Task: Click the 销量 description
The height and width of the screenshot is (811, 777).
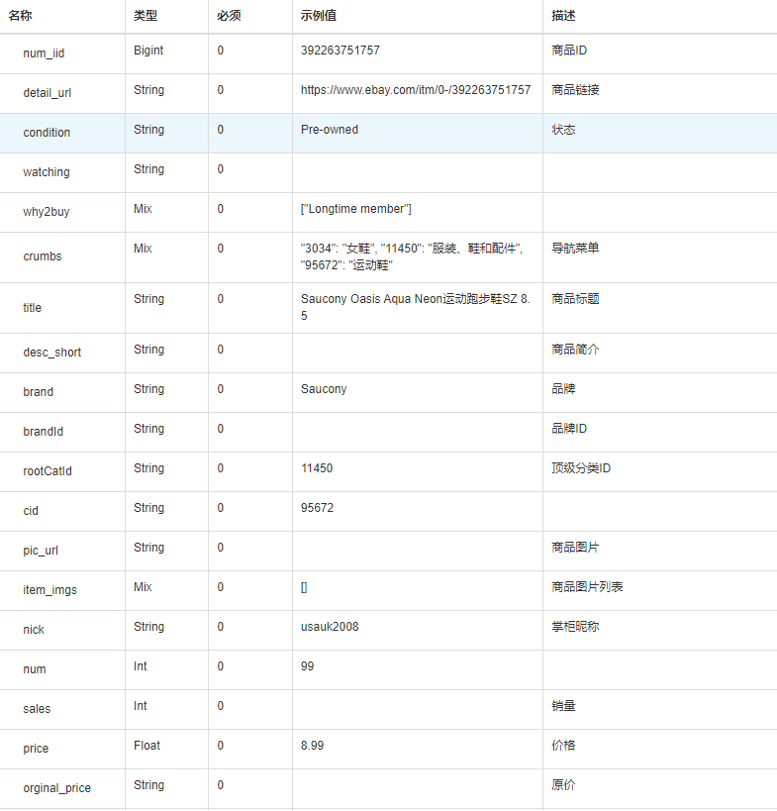Action: coord(563,706)
